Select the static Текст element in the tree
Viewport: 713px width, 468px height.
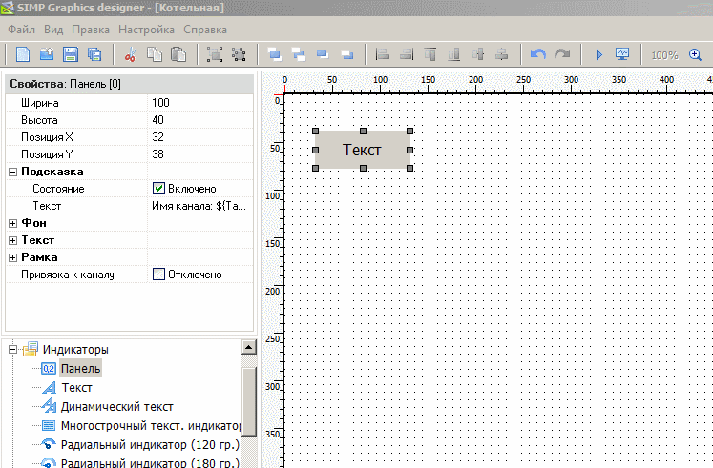tap(77, 388)
